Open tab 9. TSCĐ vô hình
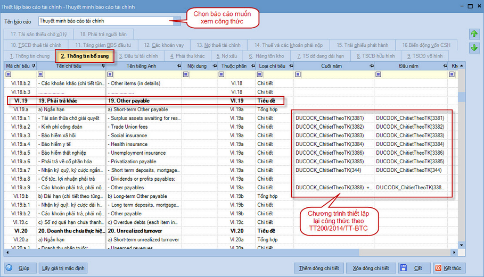The image size is (484, 277). point(425,56)
